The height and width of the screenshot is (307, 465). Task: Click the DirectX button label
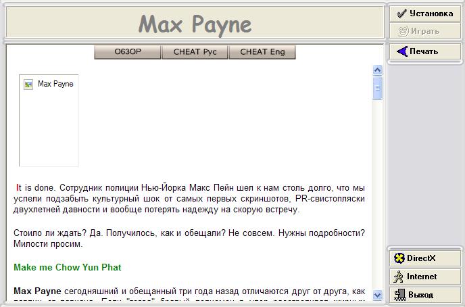[421, 258]
